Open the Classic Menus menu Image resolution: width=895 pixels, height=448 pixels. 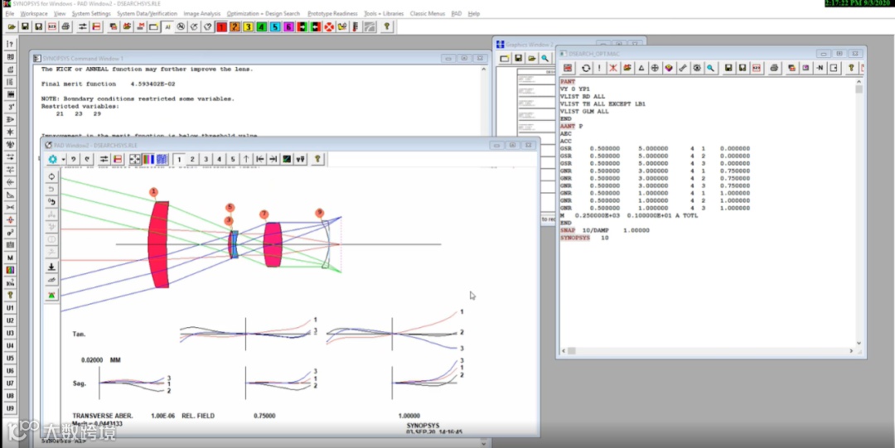[x=428, y=13]
